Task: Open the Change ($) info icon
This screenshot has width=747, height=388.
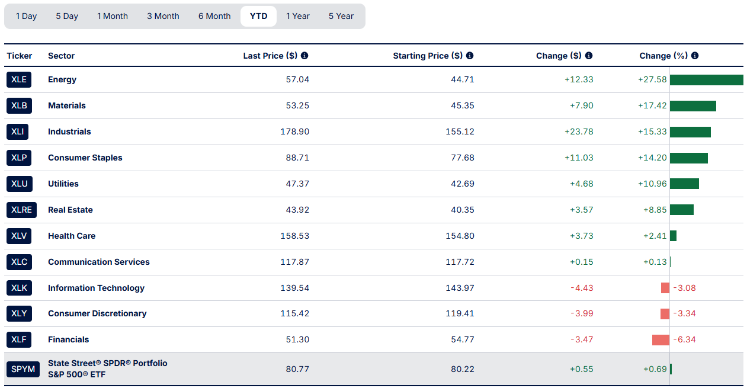Action: [589, 56]
